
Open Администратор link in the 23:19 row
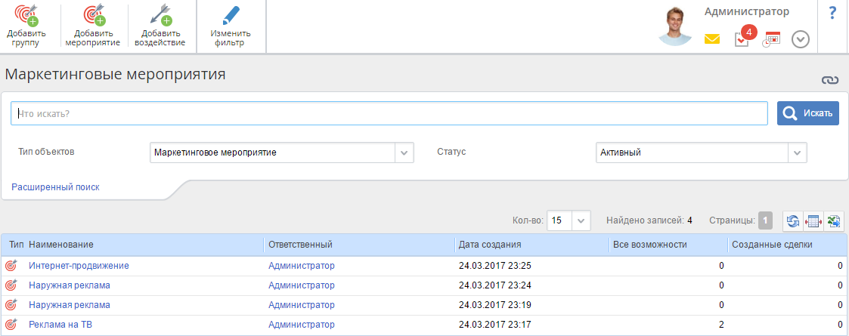302,305
